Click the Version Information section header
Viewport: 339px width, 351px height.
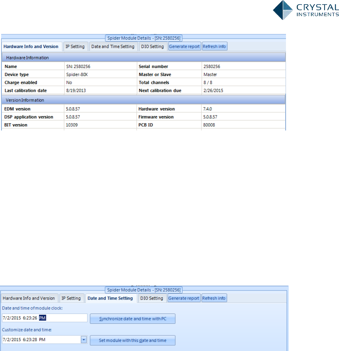pyautogui.click(x=144, y=100)
